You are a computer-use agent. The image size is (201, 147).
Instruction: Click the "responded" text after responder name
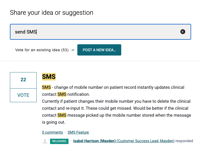[184, 141]
